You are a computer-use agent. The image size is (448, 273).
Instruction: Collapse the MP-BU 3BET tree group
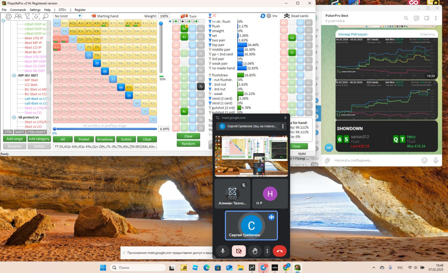click(x=14, y=75)
